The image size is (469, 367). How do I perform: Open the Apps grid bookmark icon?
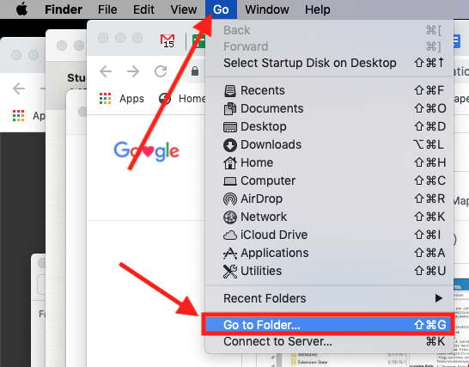pyautogui.click(x=106, y=99)
